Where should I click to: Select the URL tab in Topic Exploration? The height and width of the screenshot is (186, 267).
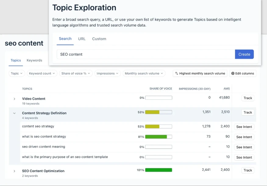[82, 39]
